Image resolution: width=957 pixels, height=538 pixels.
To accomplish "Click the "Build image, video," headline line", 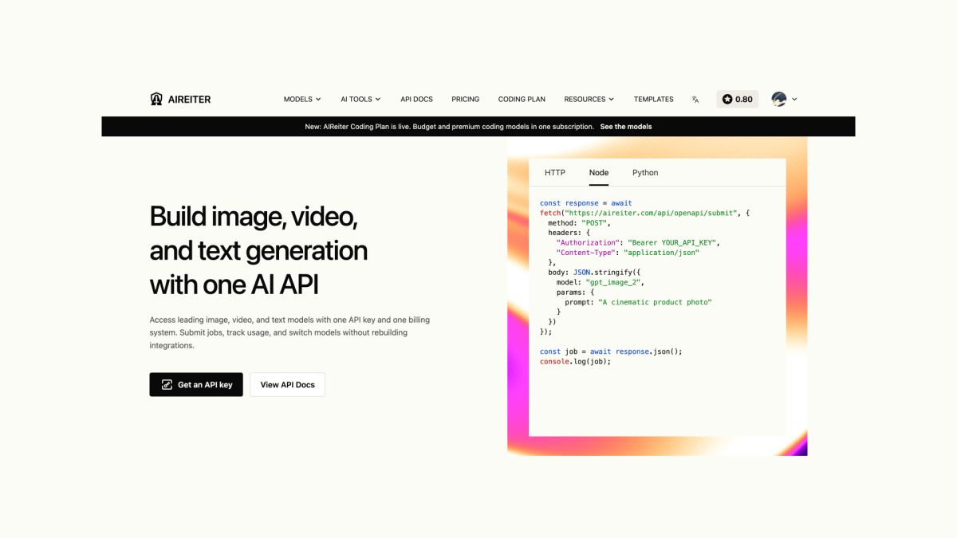I will coord(254,216).
